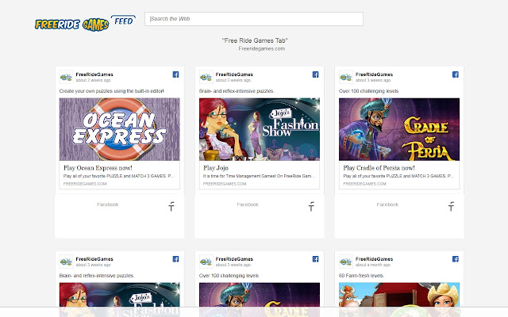Click the Facebook label under the Play Jojo card
Viewport: 508px width, 317px height.
point(248,204)
